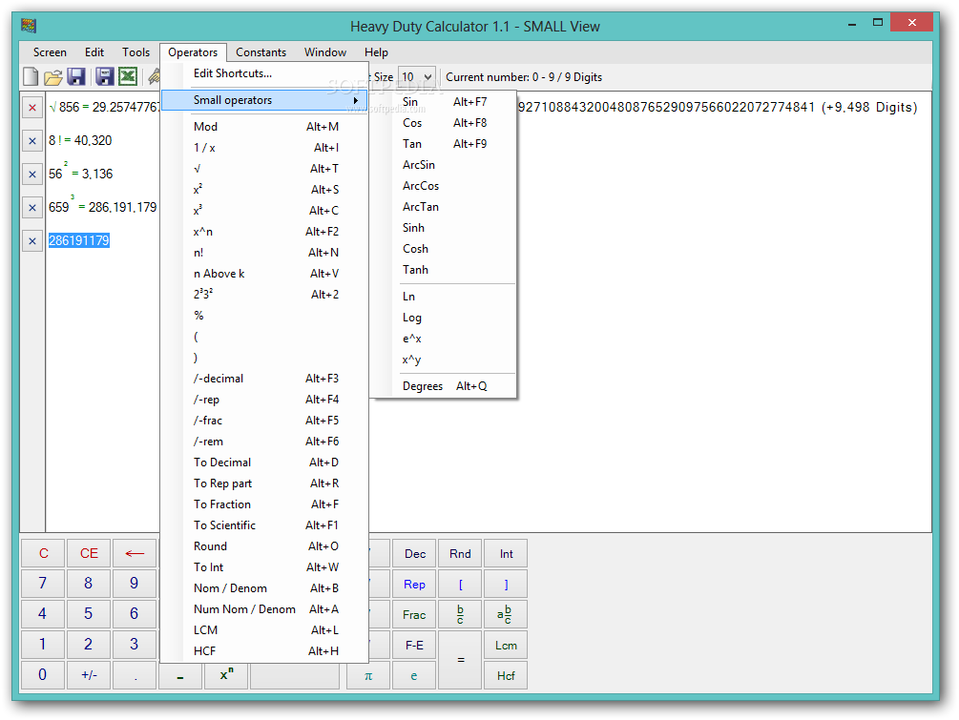Select n! factorial menu item

click(264, 253)
